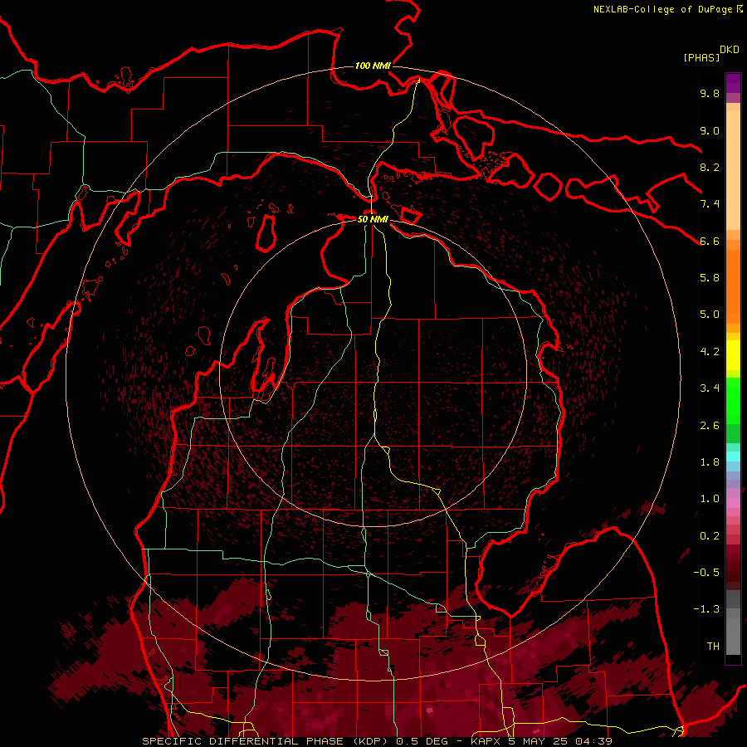Image resolution: width=747 pixels, height=747 pixels.
Task: Click the 0.5 DEG elevation text
Action: (x=422, y=741)
